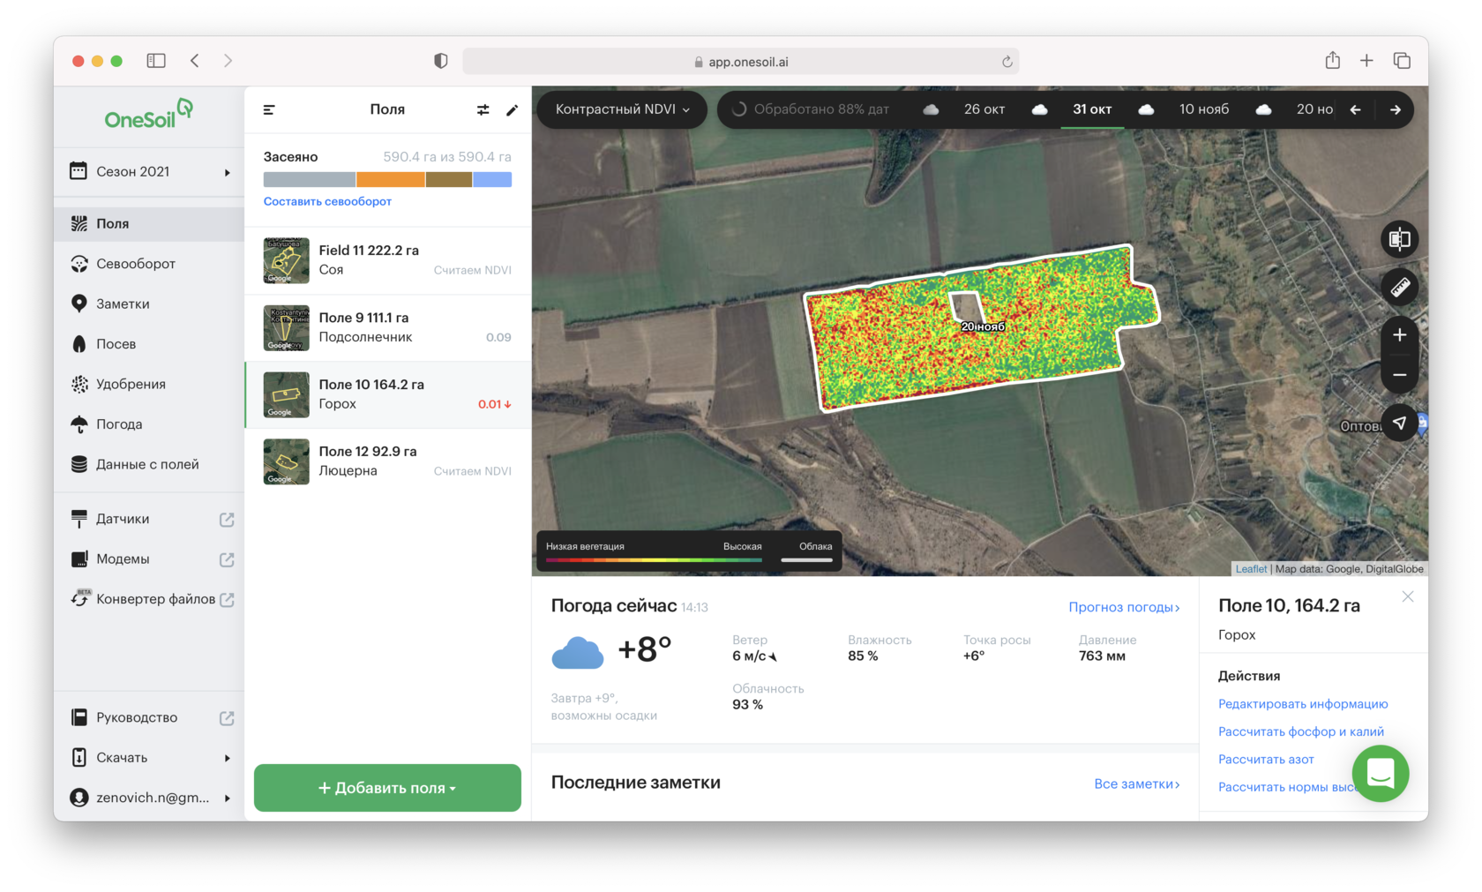Open the Прогноз погоды link

click(x=1124, y=607)
